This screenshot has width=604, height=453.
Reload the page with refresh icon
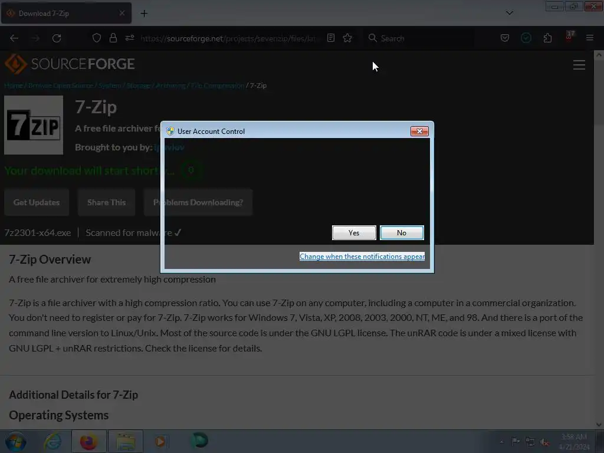57,38
